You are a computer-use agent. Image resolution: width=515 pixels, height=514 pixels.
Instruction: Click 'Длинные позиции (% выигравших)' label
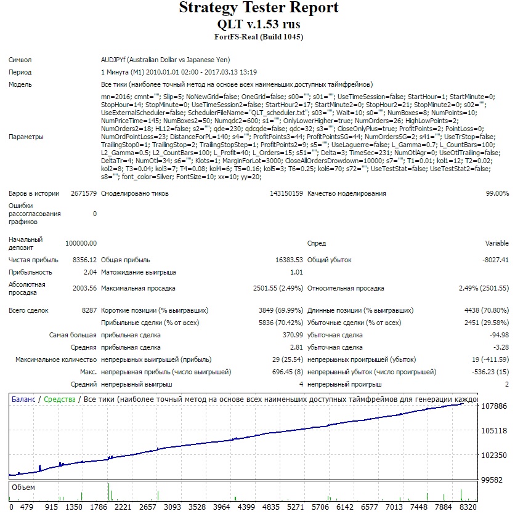pos(360,310)
